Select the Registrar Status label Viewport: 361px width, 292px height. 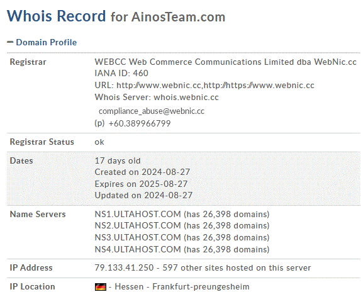click(42, 142)
